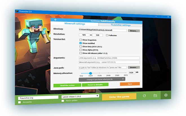186x116 pixels.
Task: Minimize the TLauncher window
Action: pyautogui.click(x=156, y=16)
